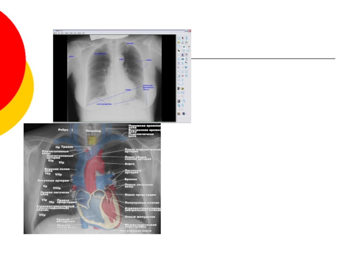353x264 pixels.
Task: Click the "Пищевод" label
Action: click(93, 131)
